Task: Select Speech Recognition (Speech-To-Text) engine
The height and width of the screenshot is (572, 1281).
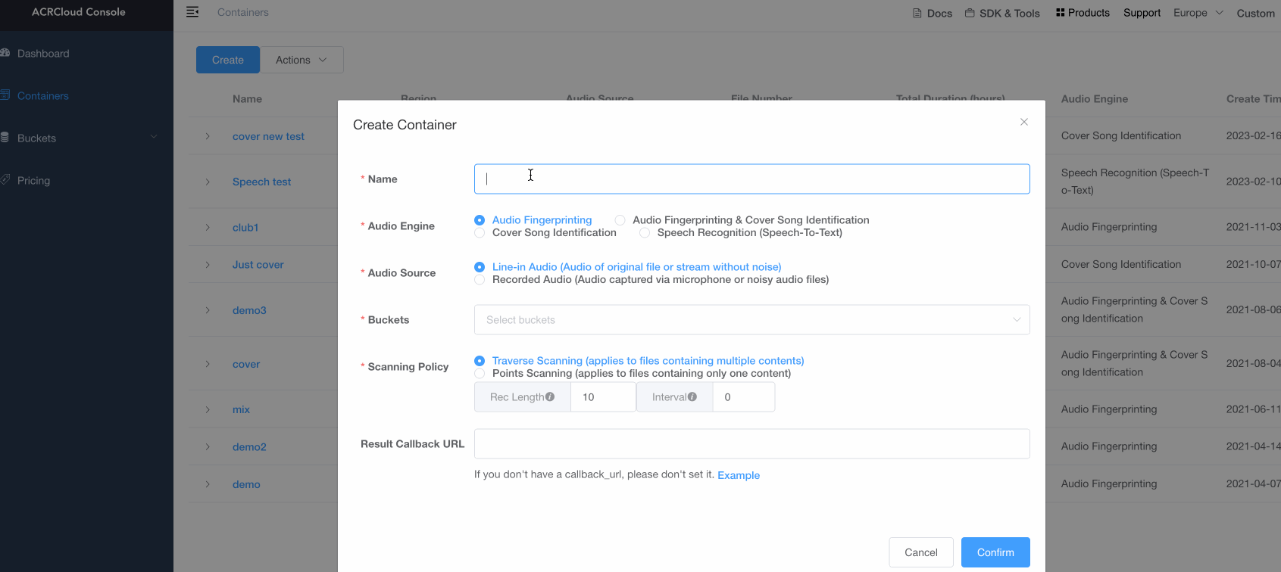Action: [645, 233]
